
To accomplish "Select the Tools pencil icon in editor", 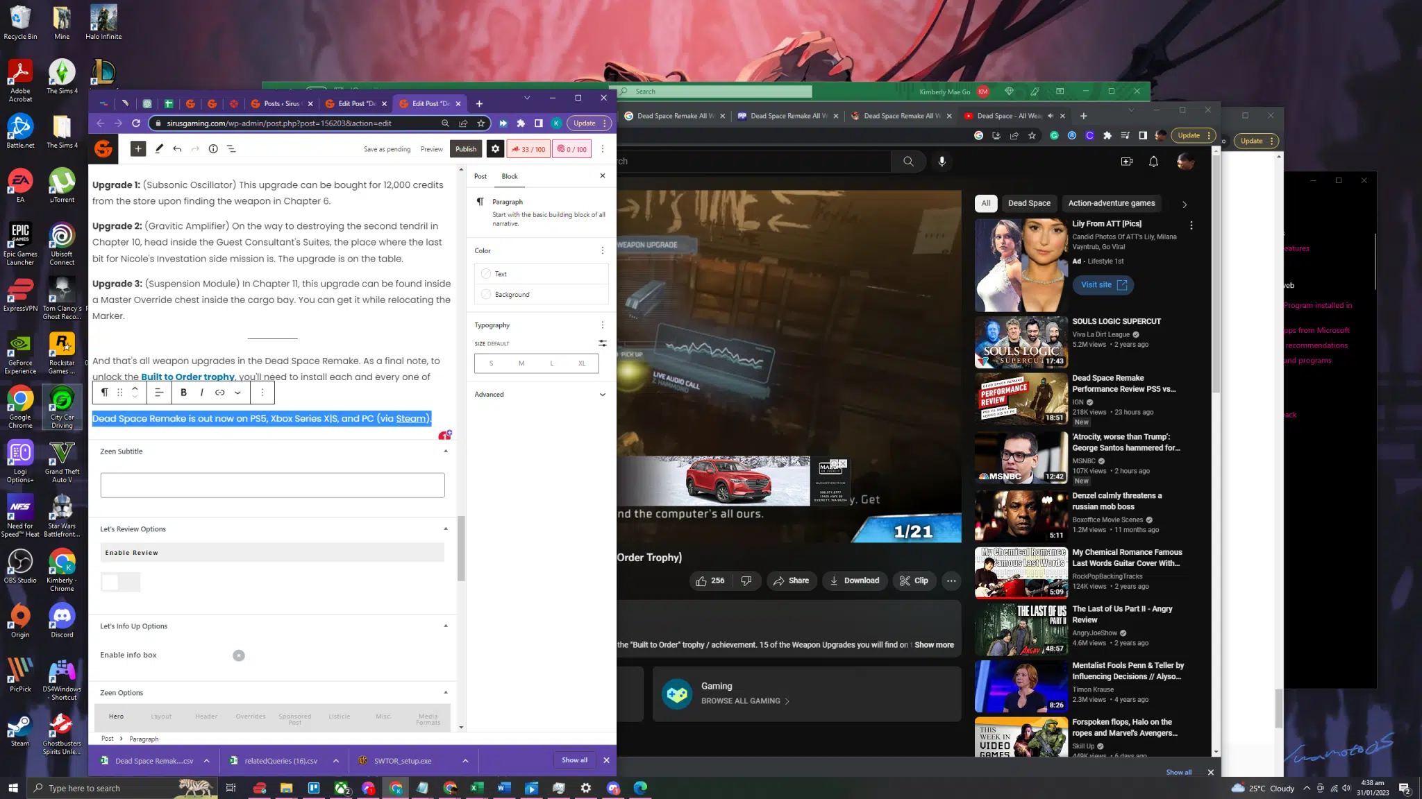I will pyautogui.click(x=159, y=148).
